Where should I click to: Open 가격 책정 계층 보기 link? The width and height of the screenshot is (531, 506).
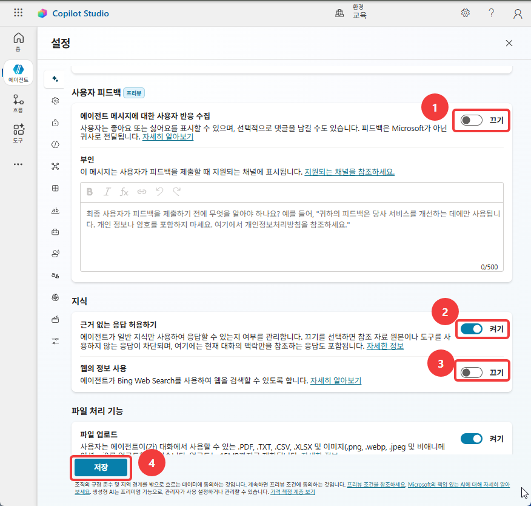pos(293,492)
